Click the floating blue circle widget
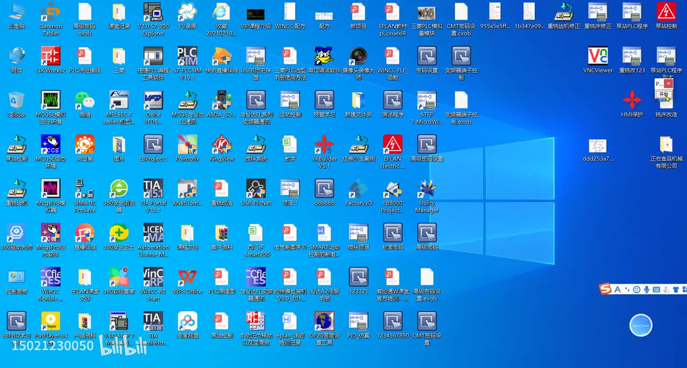This screenshot has height=368, width=687. (640, 326)
